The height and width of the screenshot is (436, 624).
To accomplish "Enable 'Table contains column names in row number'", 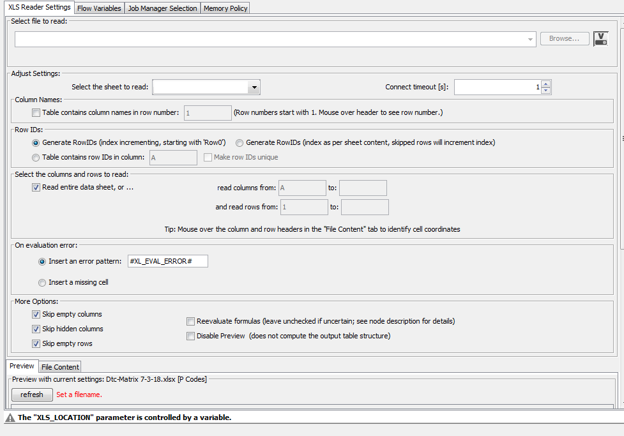I will click(36, 112).
